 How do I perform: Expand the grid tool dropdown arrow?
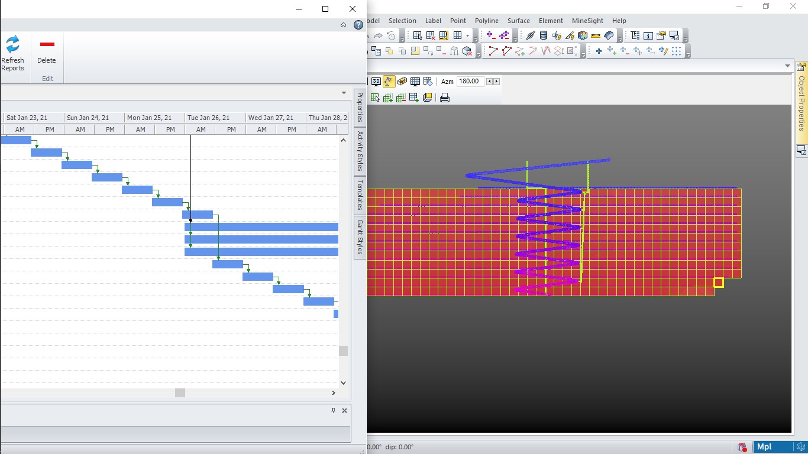pyautogui.click(x=467, y=35)
